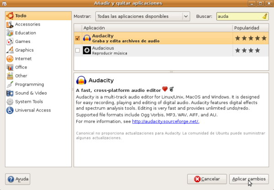Select Programming in the category list
This screenshot has height=190, width=274.
(29, 84)
